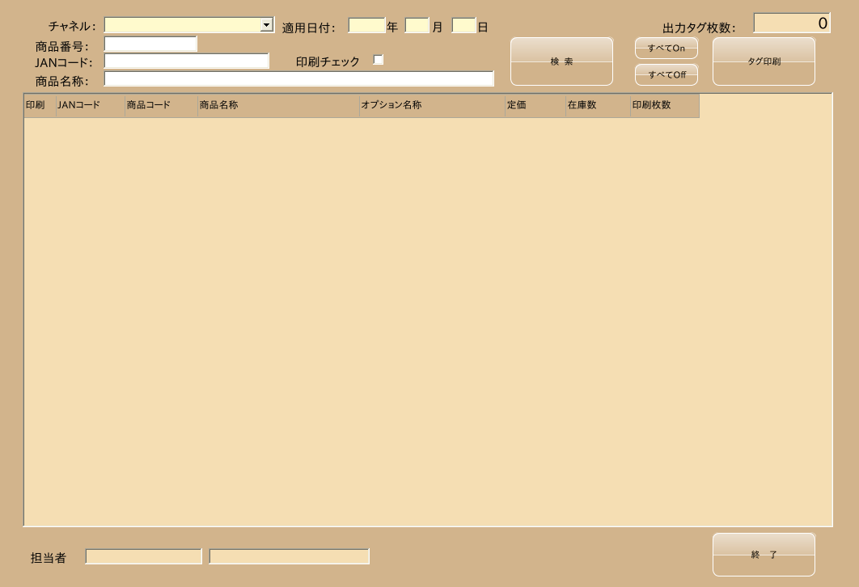Open the チャネル dropdown arrow
The height and width of the screenshot is (587, 859).
click(x=267, y=24)
